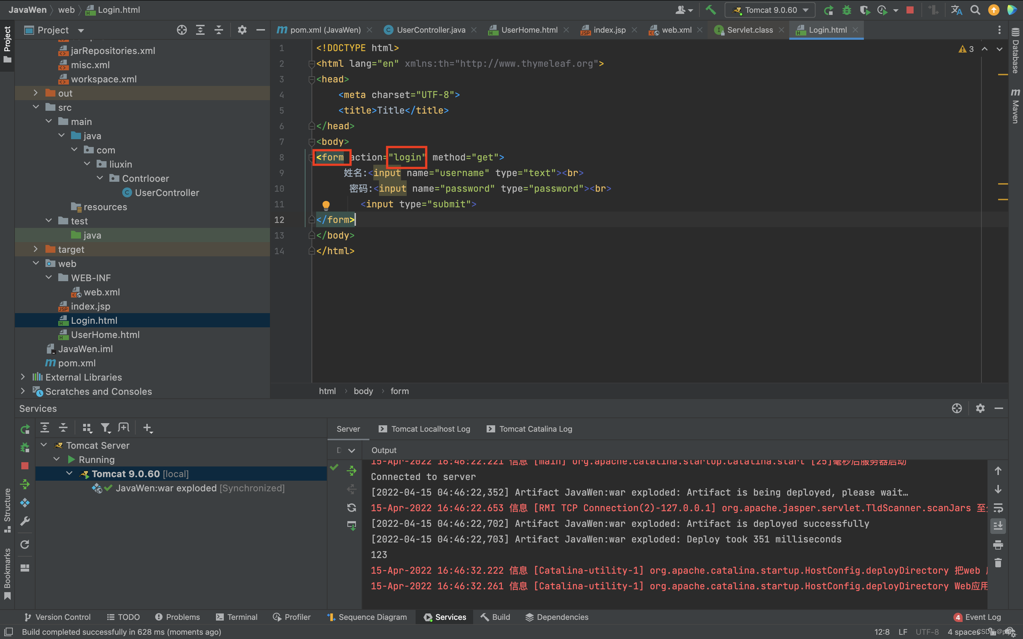Toggle the TODO panel in bottom toolbar
1023x639 pixels.
click(123, 617)
